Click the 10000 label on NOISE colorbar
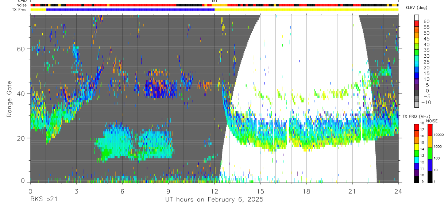The image size is (448, 207). (x=438, y=135)
